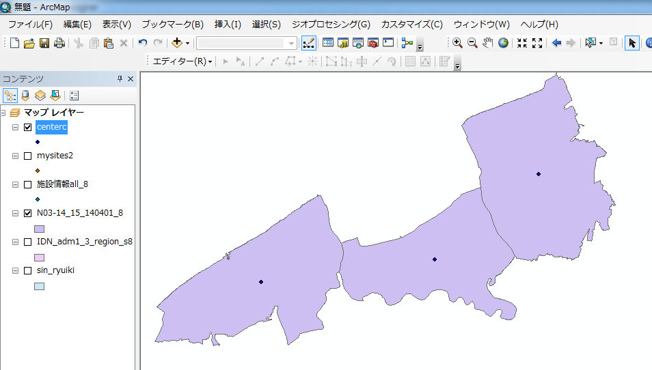Enable the mysites2 layer checkbox

(x=27, y=156)
